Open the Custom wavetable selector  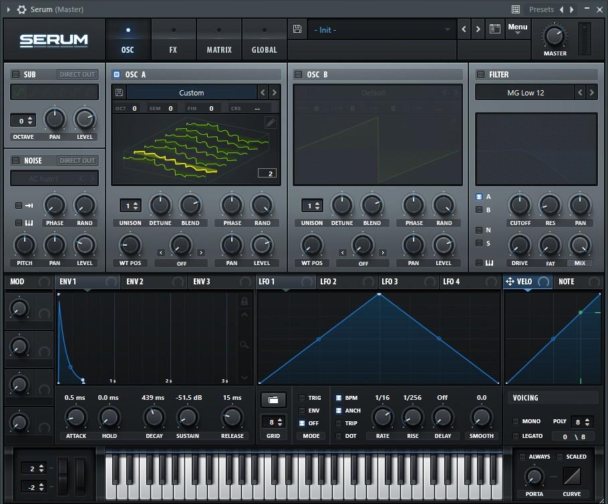[192, 93]
